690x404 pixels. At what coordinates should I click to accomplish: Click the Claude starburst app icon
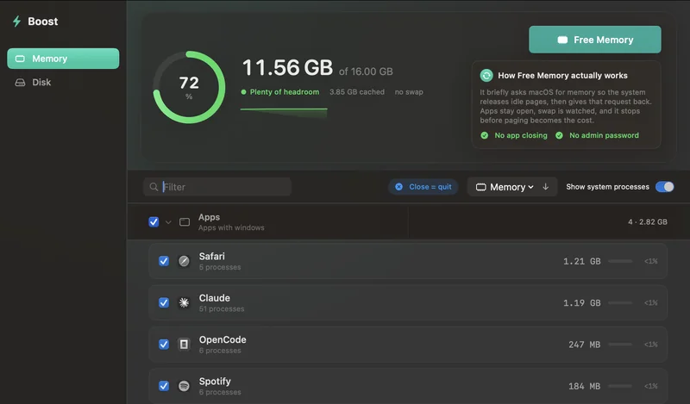184,303
